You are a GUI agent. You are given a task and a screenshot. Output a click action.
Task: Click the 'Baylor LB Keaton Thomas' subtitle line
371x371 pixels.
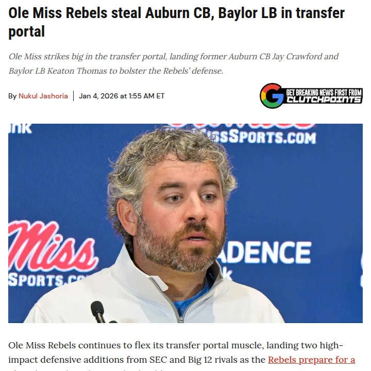pyautogui.click(x=116, y=71)
